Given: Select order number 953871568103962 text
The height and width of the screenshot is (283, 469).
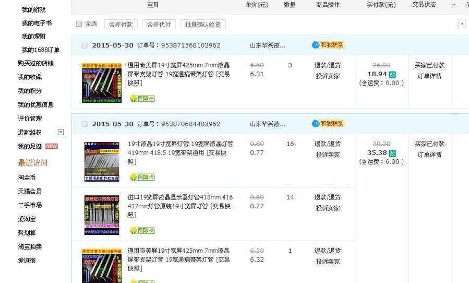Looking at the screenshot, I should [x=191, y=45].
